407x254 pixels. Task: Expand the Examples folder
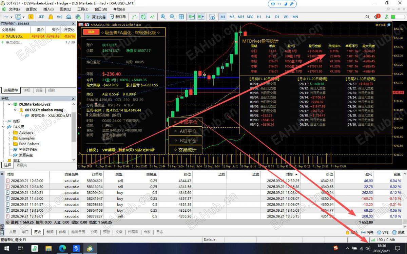click(9, 138)
